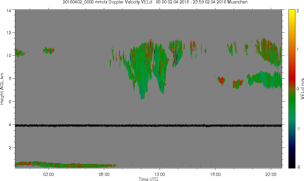The height and width of the screenshot is (181, 304).
Task: Click the 'VELcl m/s' colorbar label
Action: coord(302,89)
